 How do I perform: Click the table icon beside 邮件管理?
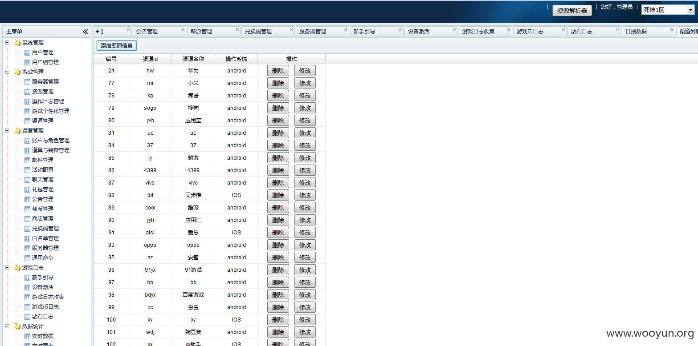click(27, 160)
